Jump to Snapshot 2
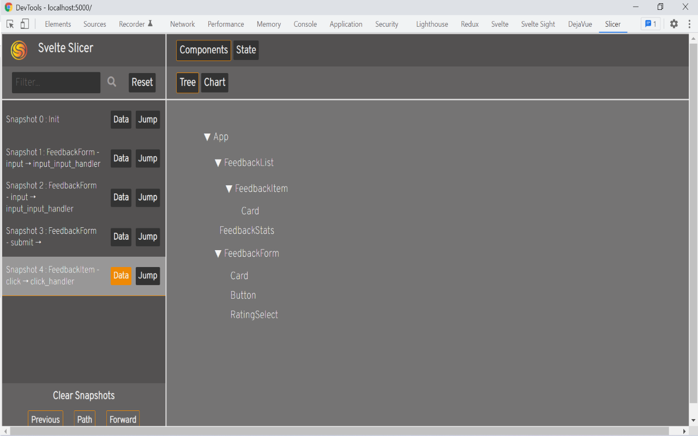The height and width of the screenshot is (436, 698). tap(148, 197)
